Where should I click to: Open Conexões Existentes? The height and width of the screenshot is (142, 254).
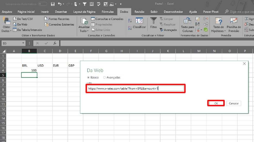[x=59, y=24]
